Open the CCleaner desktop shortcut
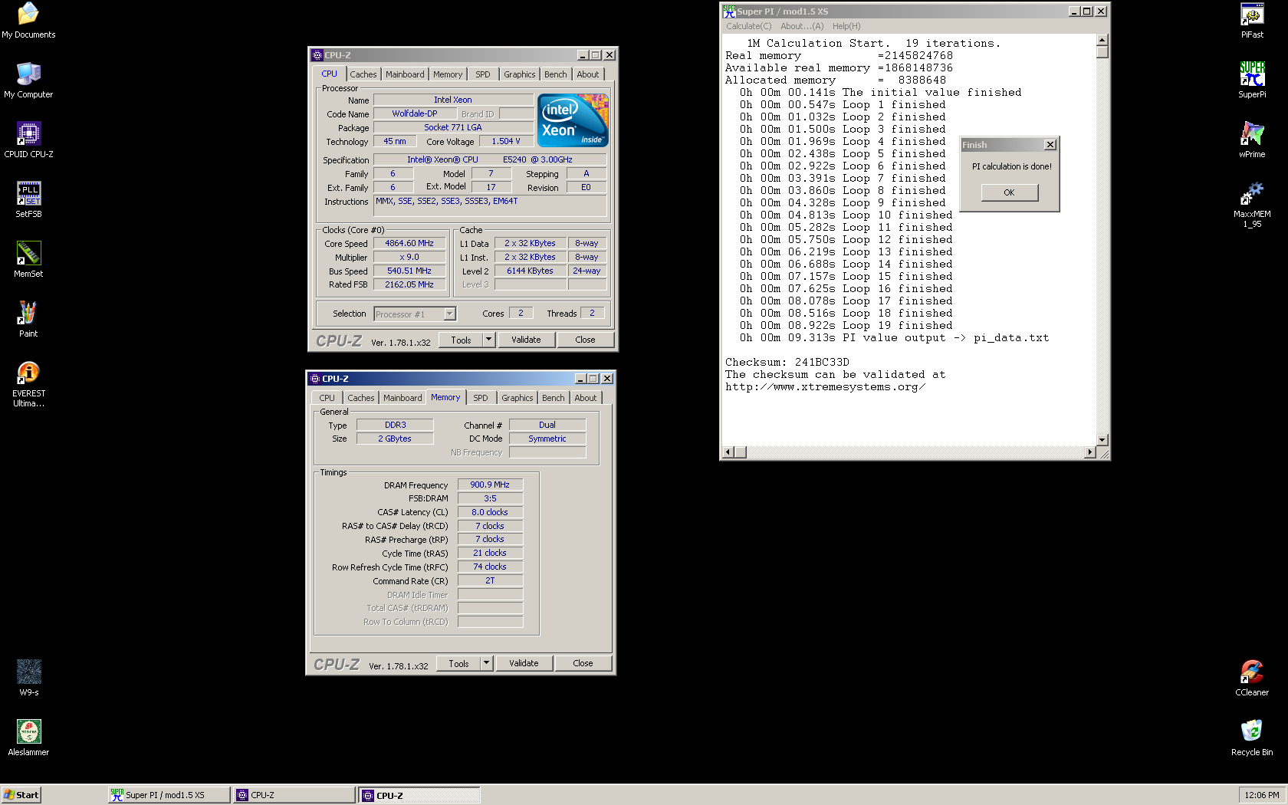This screenshot has width=1288, height=805. (1252, 678)
